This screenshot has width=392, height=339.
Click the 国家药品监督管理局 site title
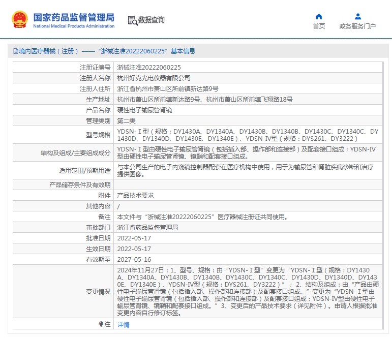click(74, 17)
